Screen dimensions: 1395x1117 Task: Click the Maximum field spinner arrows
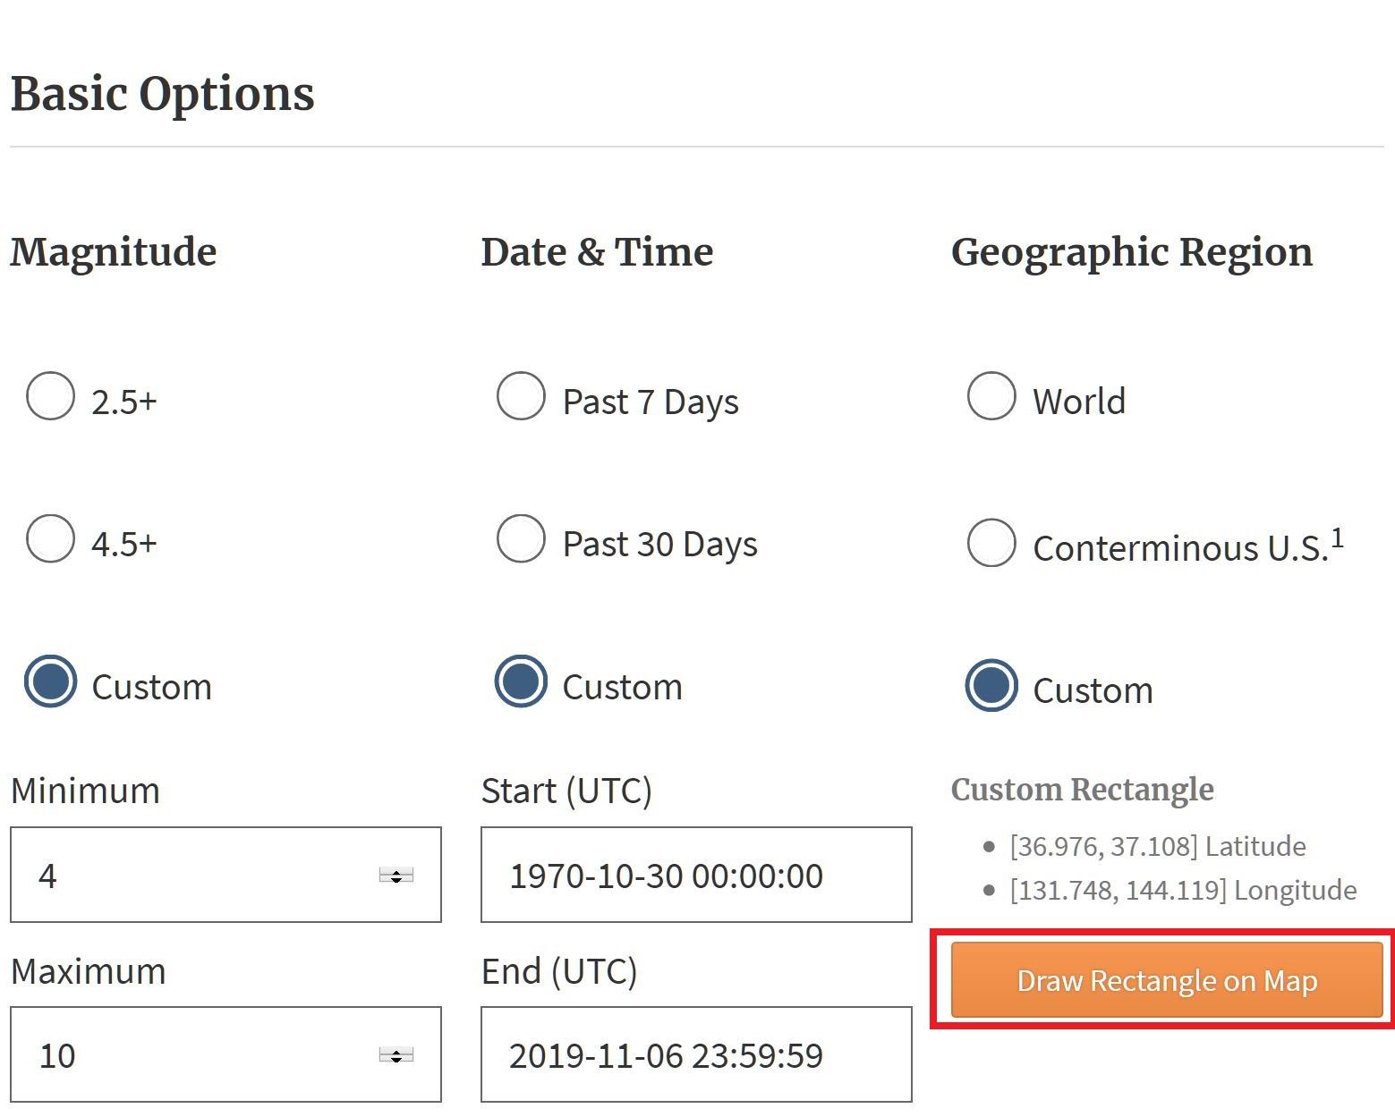coord(396,1056)
